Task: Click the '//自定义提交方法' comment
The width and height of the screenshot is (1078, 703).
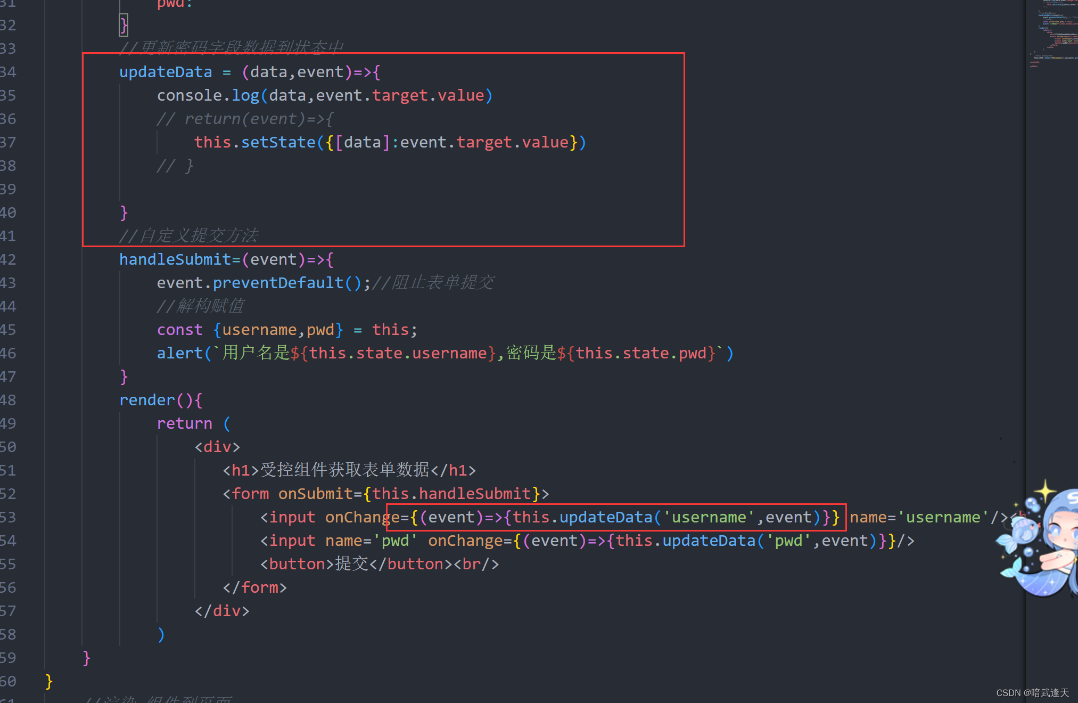Action: point(189,236)
